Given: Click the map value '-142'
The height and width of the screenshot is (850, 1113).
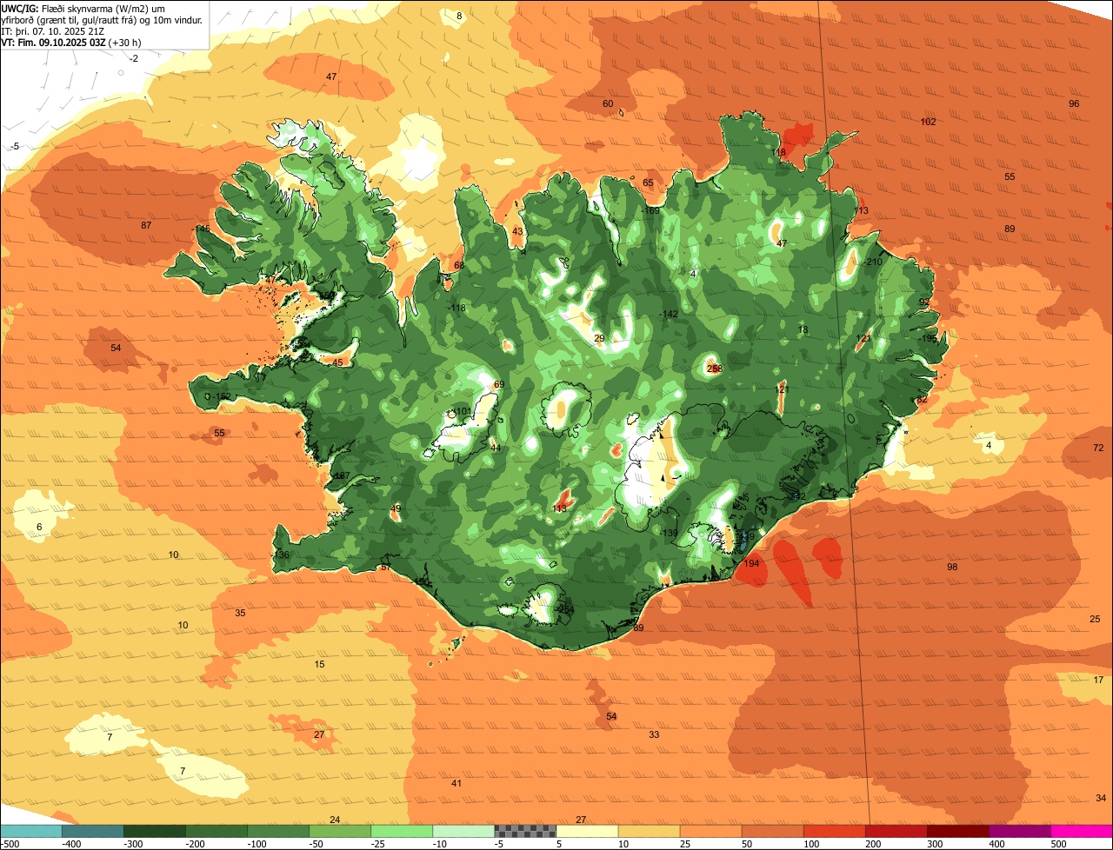Looking at the screenshot, I should click(x=668, y=314).
